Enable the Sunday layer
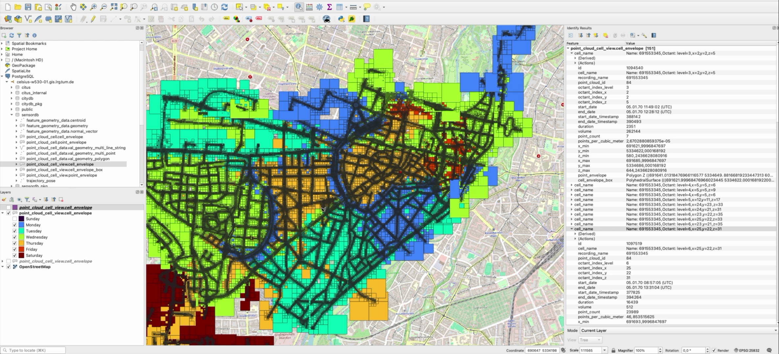Viewport: 779px width, 354px height. click(x=14, y=219)
